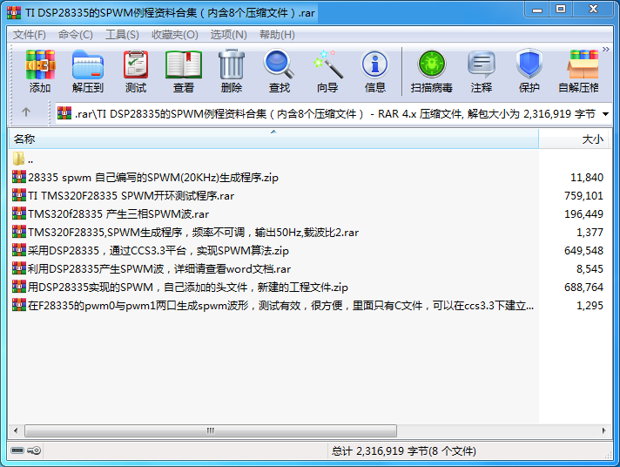This screenshot has height=467, width=620.
Task: Go up one level with arrow button
Action: coord(26,112)
